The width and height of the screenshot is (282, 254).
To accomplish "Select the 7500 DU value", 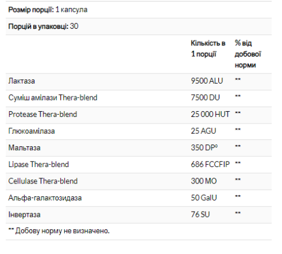I will [x=205, y=98].
